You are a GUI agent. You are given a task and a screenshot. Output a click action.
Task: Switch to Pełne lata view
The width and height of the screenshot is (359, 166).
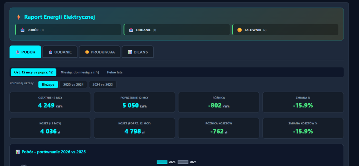pos(115,72)
